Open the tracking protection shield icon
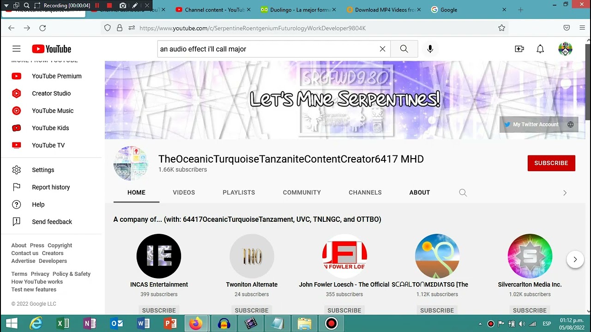This screenshot has width=591, height=332. tap(108, 28)
